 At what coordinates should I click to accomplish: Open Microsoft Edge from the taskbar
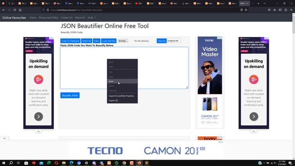pyautogui.click(x=71, y=163)
